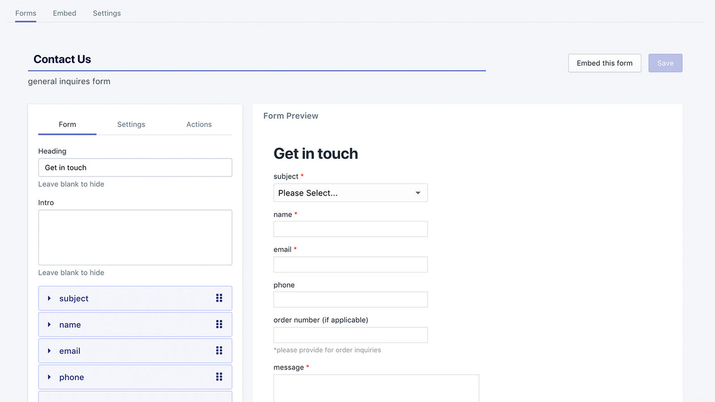Click the email input in the form preview
Image resolution: width=715 pixels, height=402 pixels.
tap(350, 264)
